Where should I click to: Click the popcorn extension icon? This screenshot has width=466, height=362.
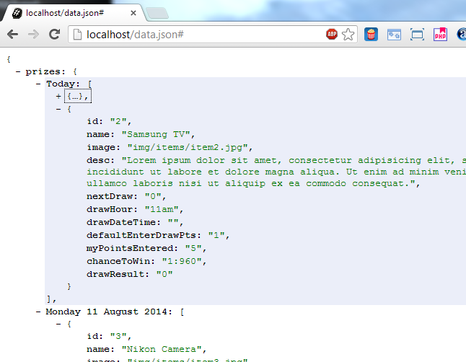point(371,34)
